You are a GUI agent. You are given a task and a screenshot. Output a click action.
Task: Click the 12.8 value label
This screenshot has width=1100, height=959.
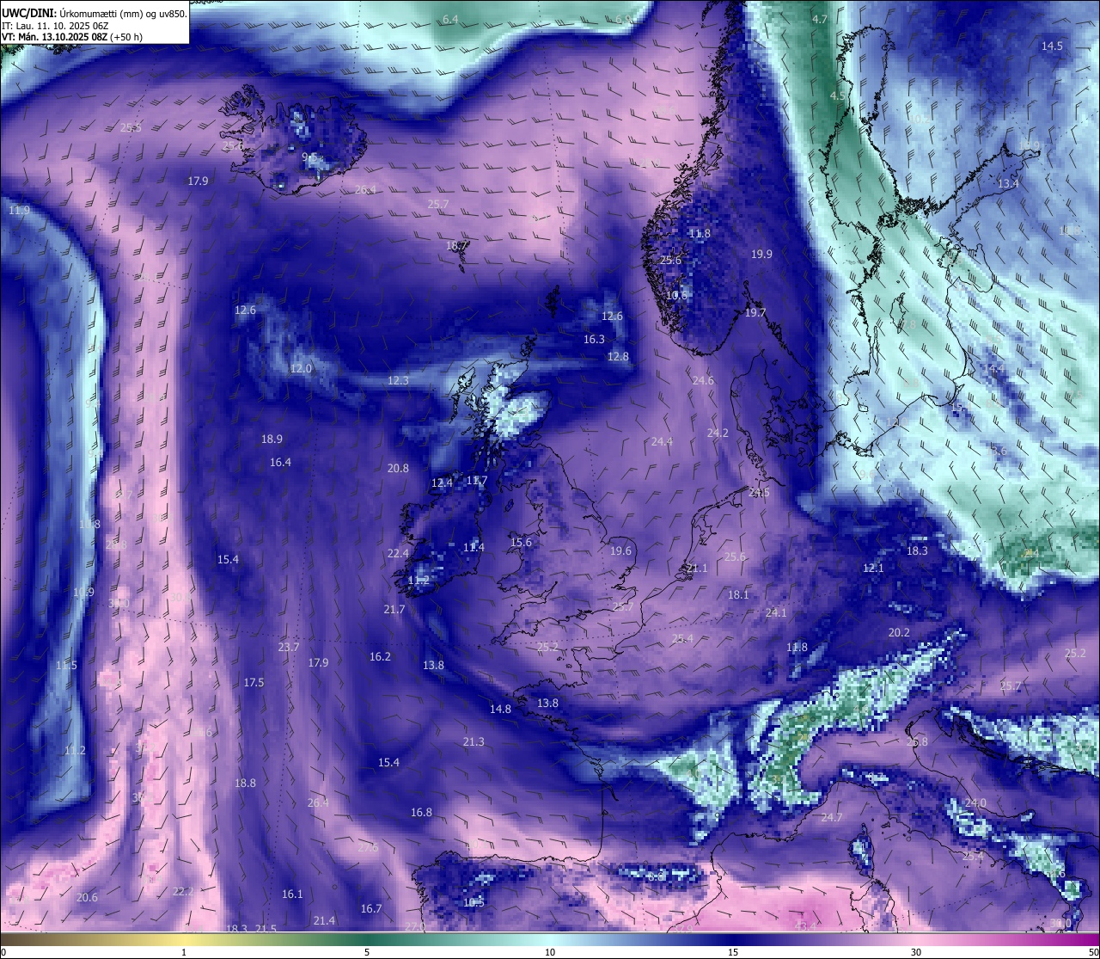tap(618, 356)
